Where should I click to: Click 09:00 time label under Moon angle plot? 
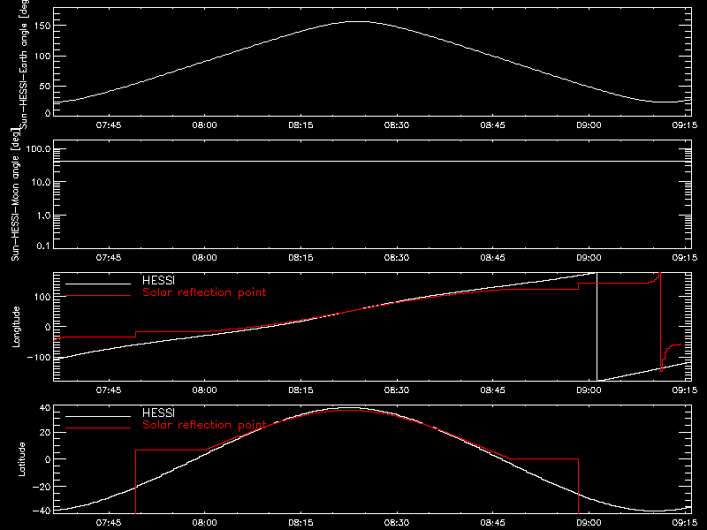coord(589,258)
